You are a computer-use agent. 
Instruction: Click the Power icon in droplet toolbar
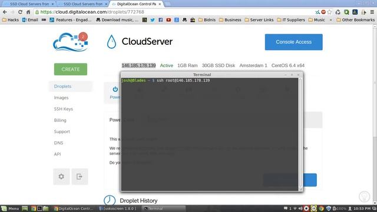pos(115,90)
